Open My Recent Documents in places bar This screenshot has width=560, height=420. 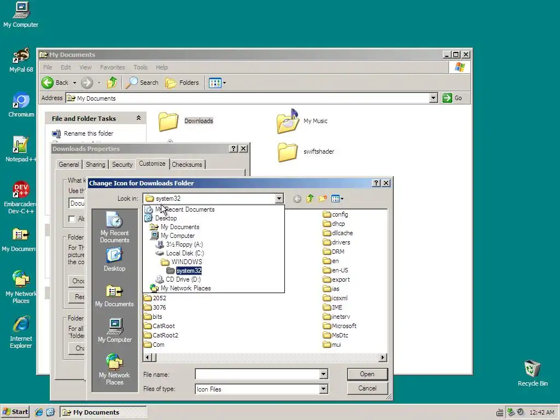point(115,227)
